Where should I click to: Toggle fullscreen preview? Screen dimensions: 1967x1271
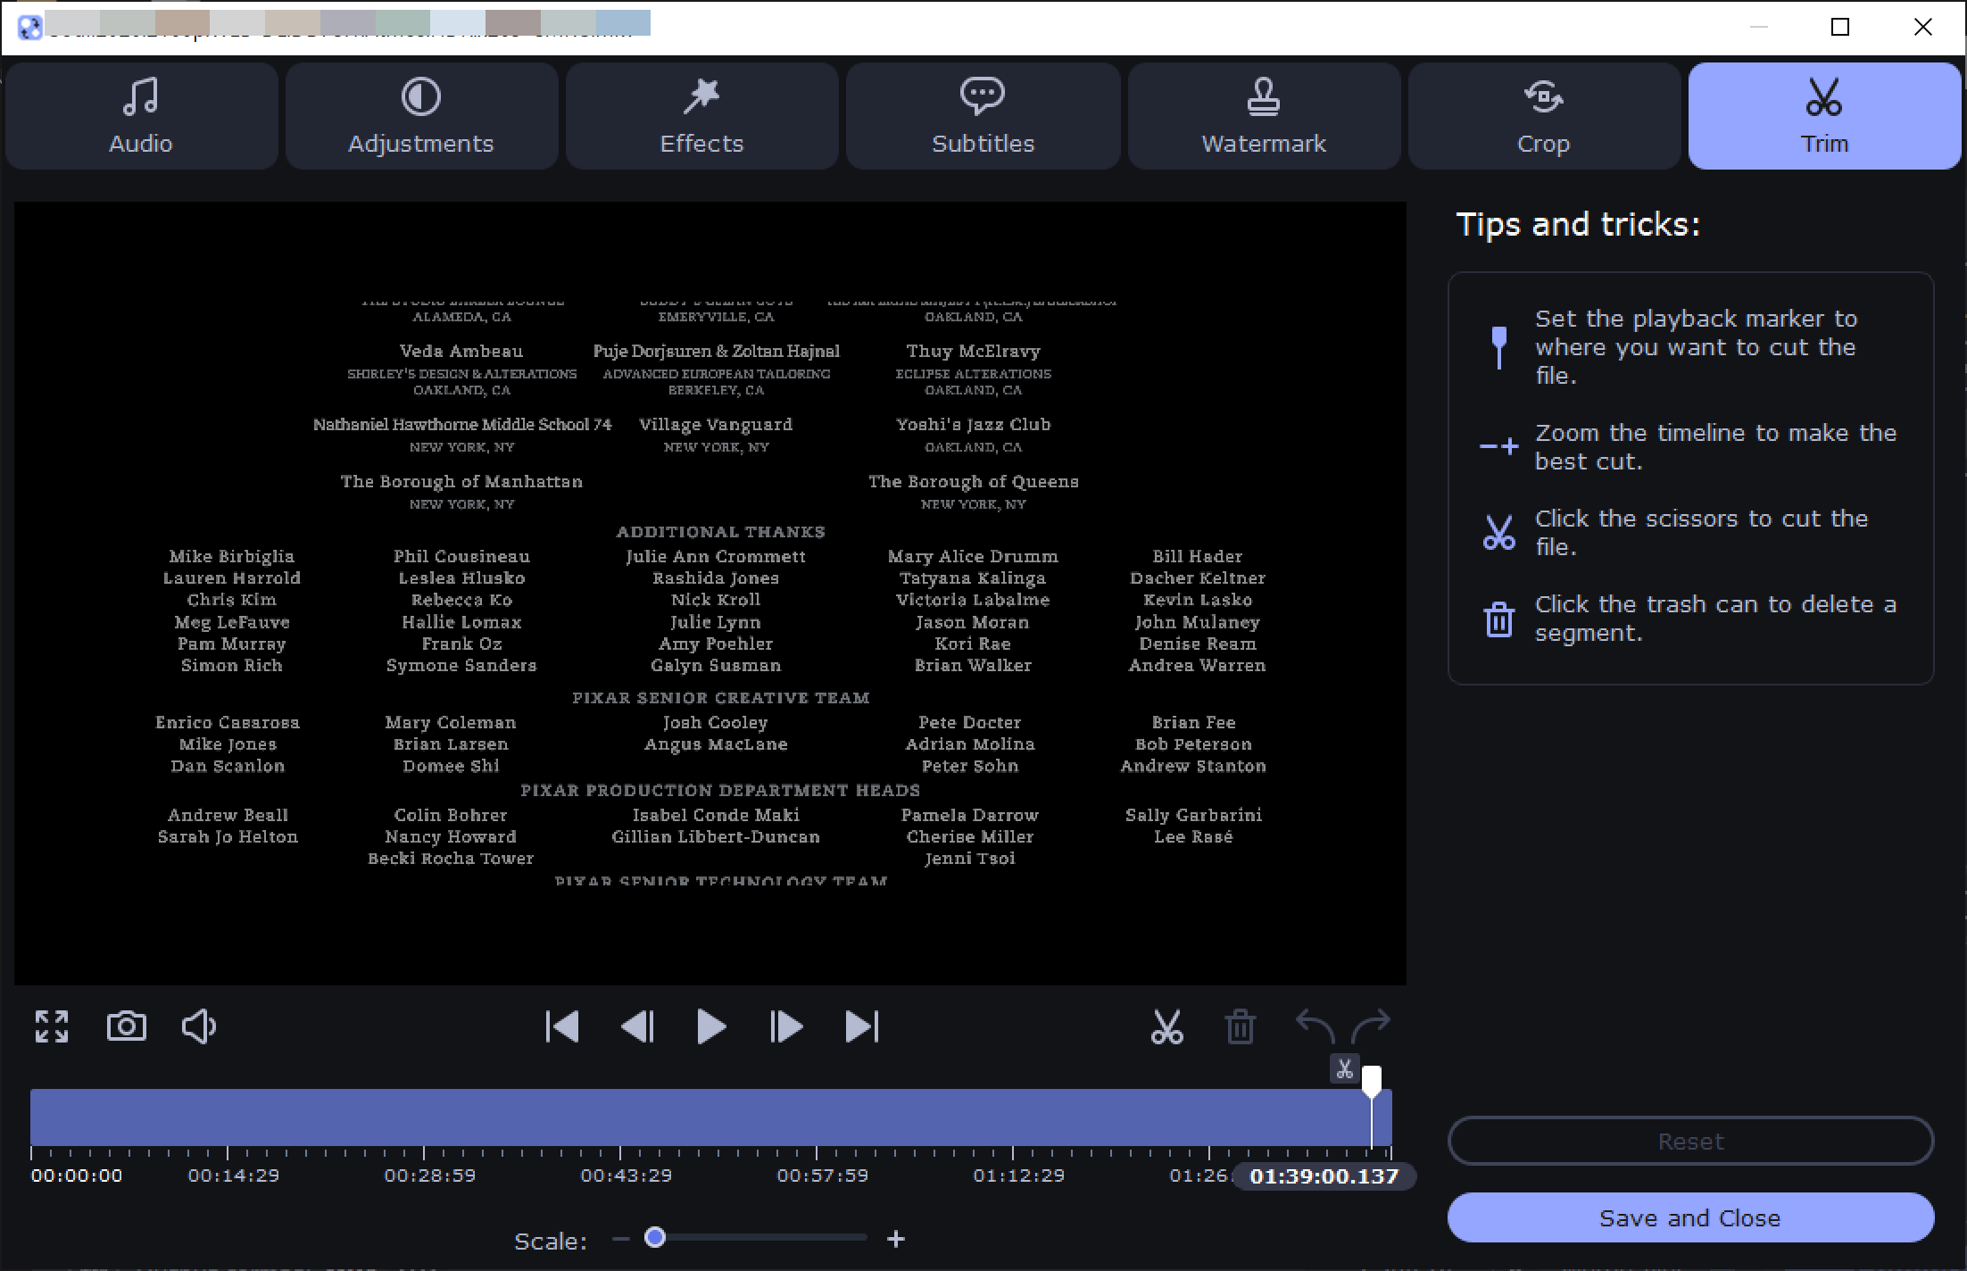pos(52,1026)
